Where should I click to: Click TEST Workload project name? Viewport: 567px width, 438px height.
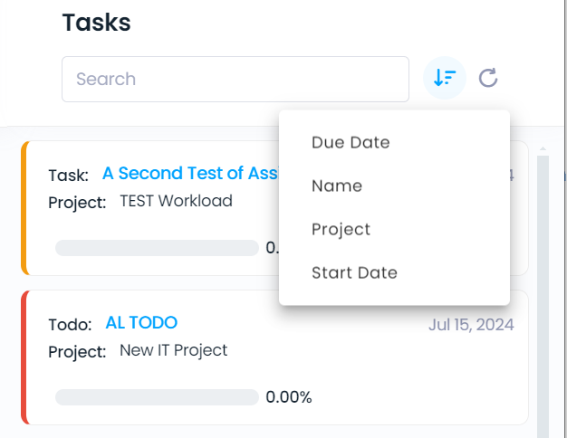point(176,201)
